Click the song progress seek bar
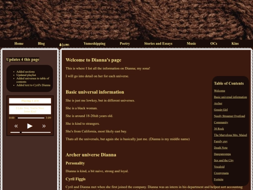Image resolution: width=253 pixels, height=190 pixels. coord(30,118)
